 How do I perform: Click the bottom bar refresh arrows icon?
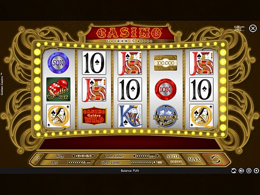tap(234, 170)
